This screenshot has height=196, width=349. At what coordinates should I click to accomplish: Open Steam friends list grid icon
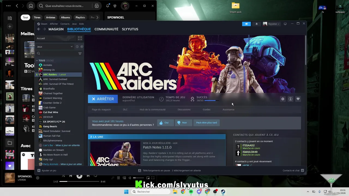coord(302,171)
